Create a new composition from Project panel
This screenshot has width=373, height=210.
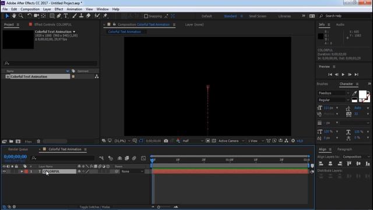coord(18,141)
